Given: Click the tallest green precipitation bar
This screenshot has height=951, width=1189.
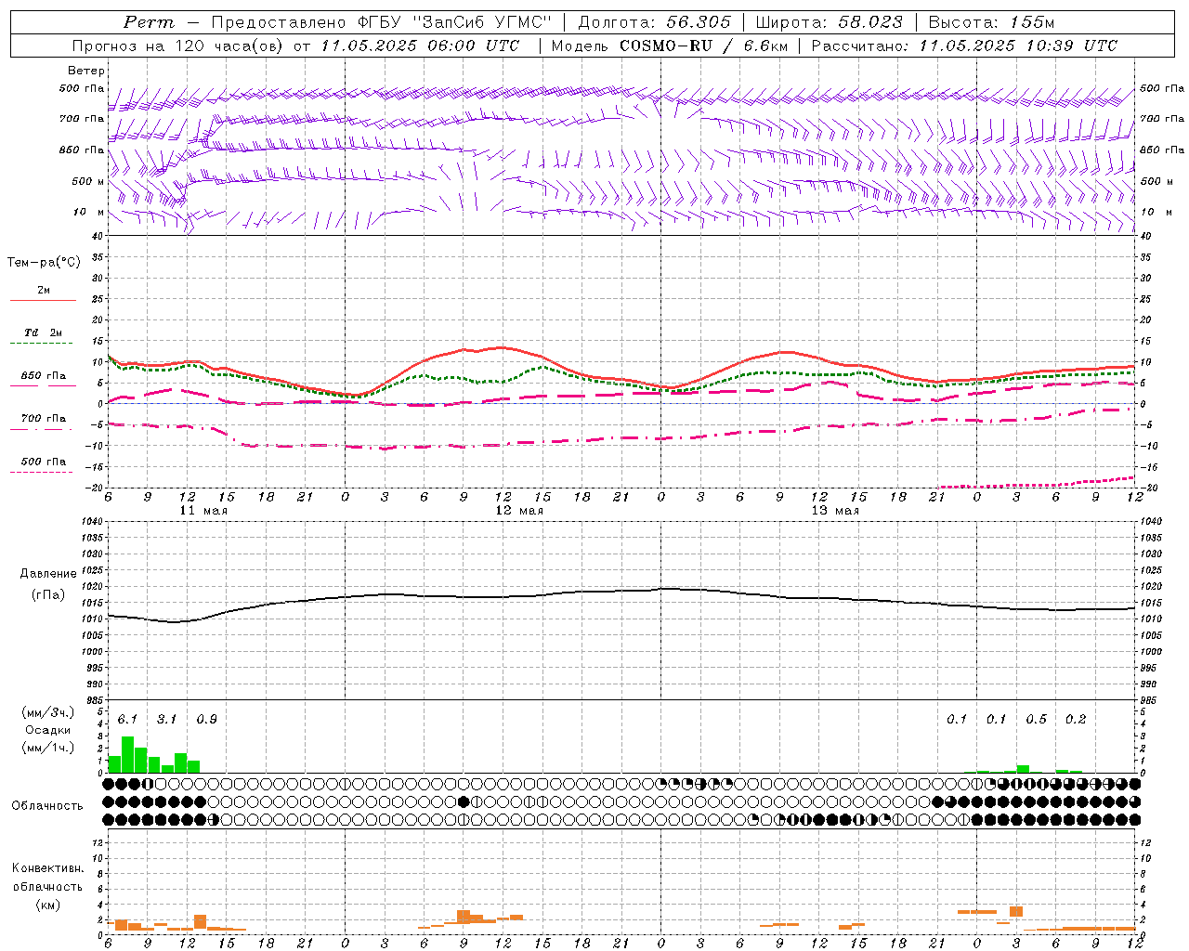Looking at the screenshot, I should 127,754.
